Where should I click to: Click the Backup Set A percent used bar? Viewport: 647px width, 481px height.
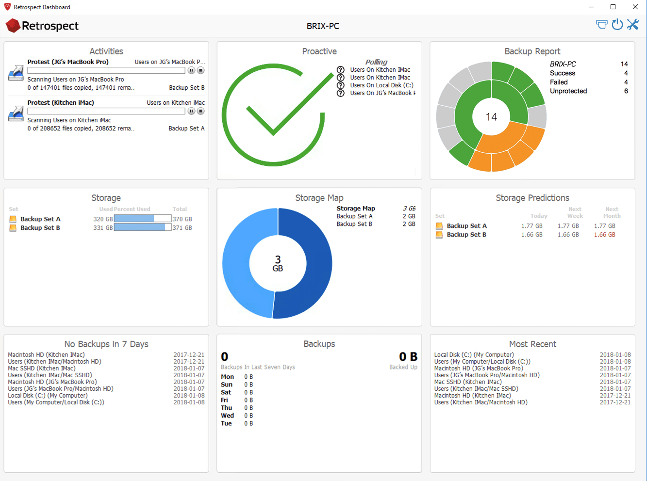[143, 219]
